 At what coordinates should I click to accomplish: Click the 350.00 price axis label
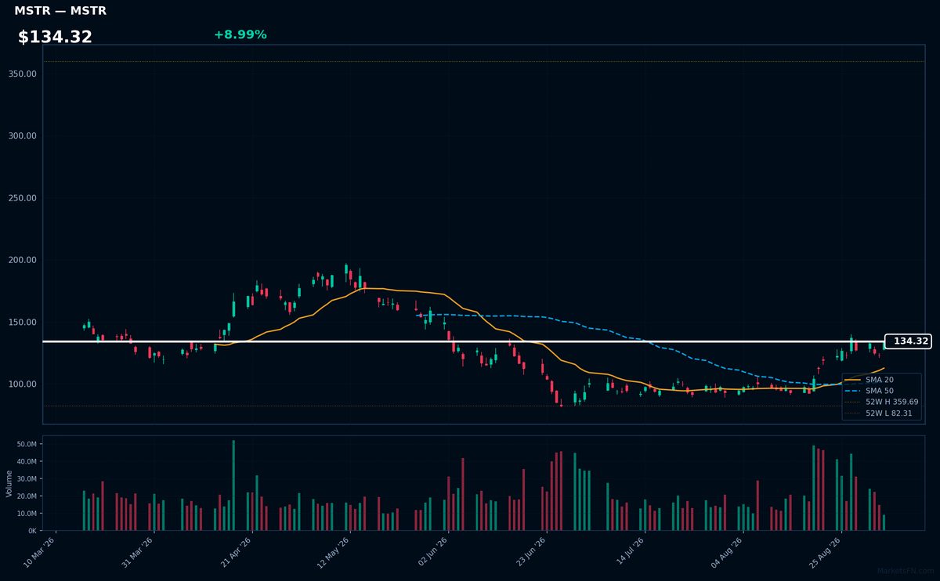click(23, 74)
